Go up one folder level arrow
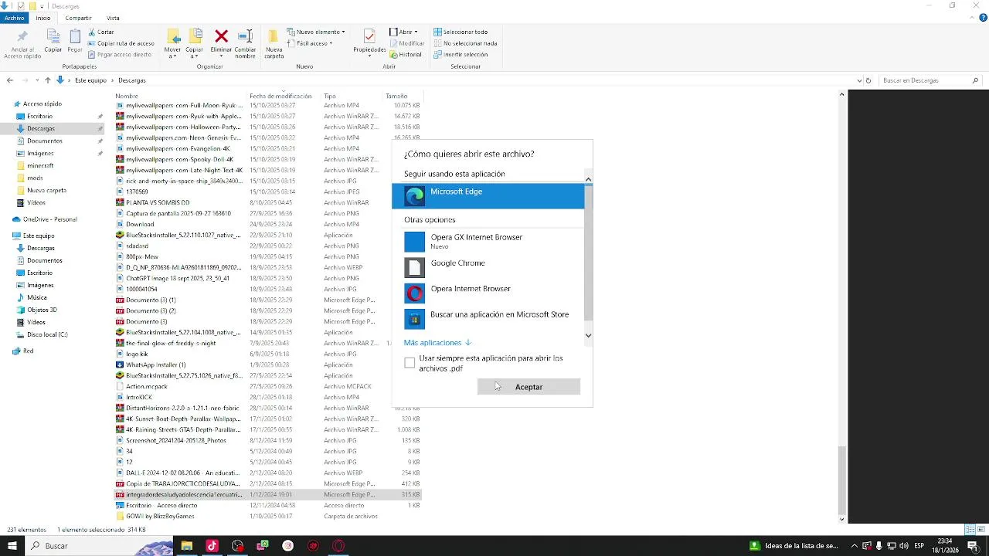 click(x=48, y=80)
